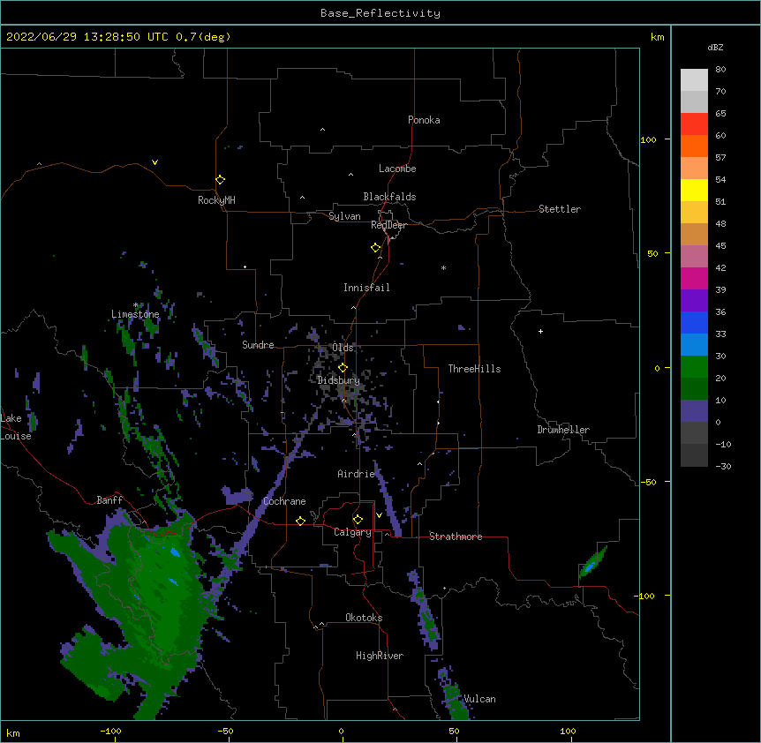Image resolution: width=761 pixels, height=743 pixels.
Task: Click the yellow diamond marker near Olds
Action: (343, 368)
